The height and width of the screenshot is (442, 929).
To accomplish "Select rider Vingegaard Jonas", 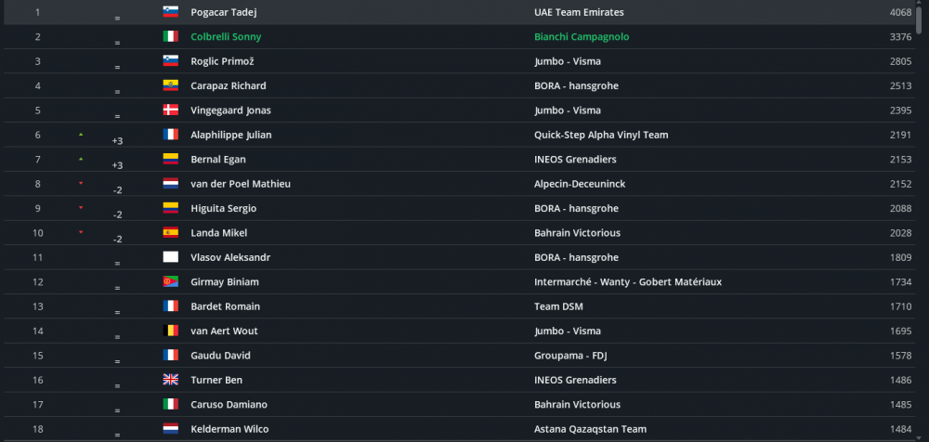I will click(x=230, y=110).
